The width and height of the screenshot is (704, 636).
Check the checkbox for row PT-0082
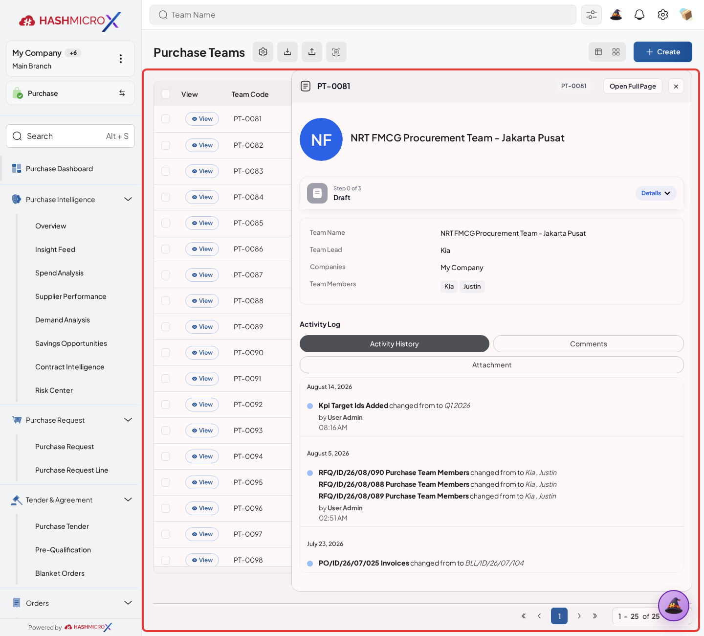(166, 145)
